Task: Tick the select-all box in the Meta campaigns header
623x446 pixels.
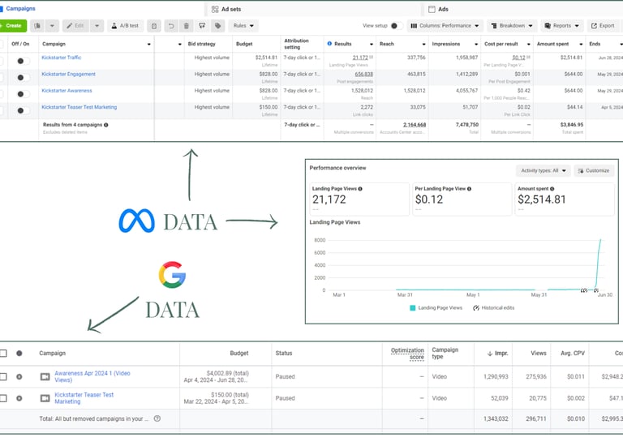Action: [2, 44]
